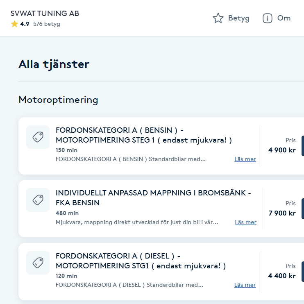The width and height of the screenshot is (304, 304).
Task: Open the Betyg ratings tab
Action: coord(231,18)
